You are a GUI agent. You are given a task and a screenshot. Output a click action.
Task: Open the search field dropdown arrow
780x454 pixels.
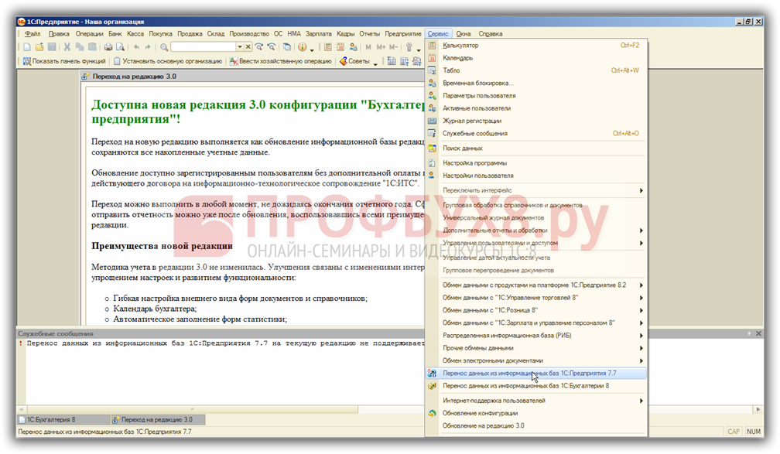239,47
